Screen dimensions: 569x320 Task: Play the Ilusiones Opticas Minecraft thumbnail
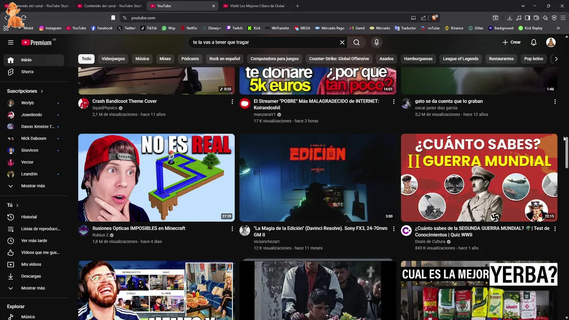(x=156, y=178)
